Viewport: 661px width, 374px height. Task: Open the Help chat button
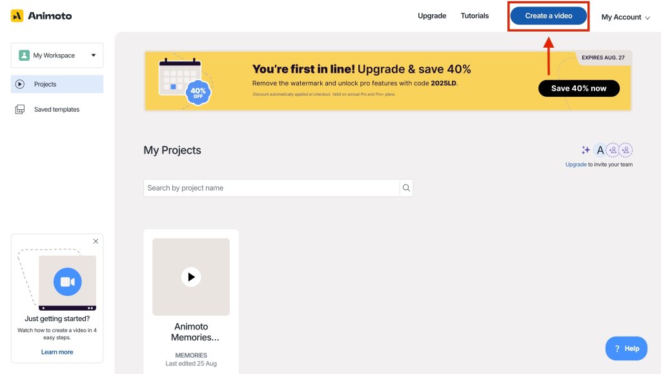pos(626,348)
